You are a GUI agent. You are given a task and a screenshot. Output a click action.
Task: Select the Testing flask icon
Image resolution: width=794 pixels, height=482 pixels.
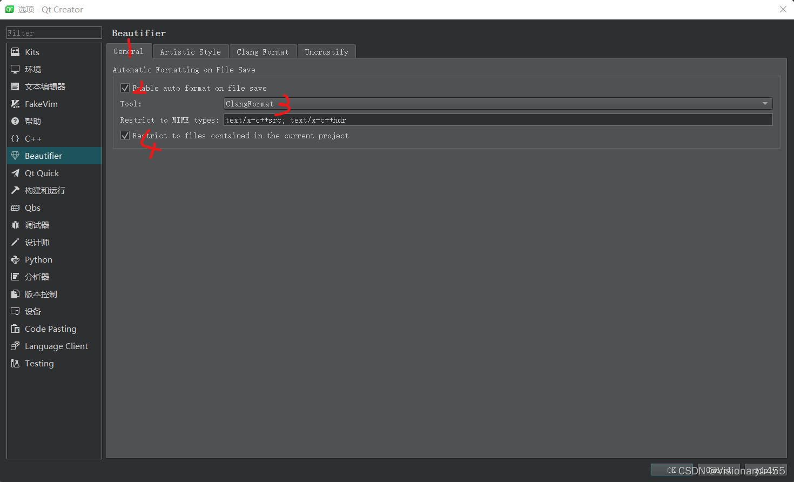pyautogui.click(x=15, y=363)
